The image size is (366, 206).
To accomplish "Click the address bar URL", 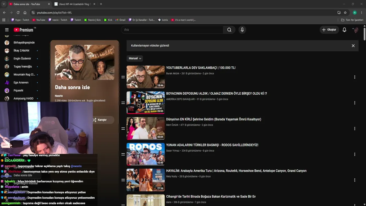I will (54, 13).
